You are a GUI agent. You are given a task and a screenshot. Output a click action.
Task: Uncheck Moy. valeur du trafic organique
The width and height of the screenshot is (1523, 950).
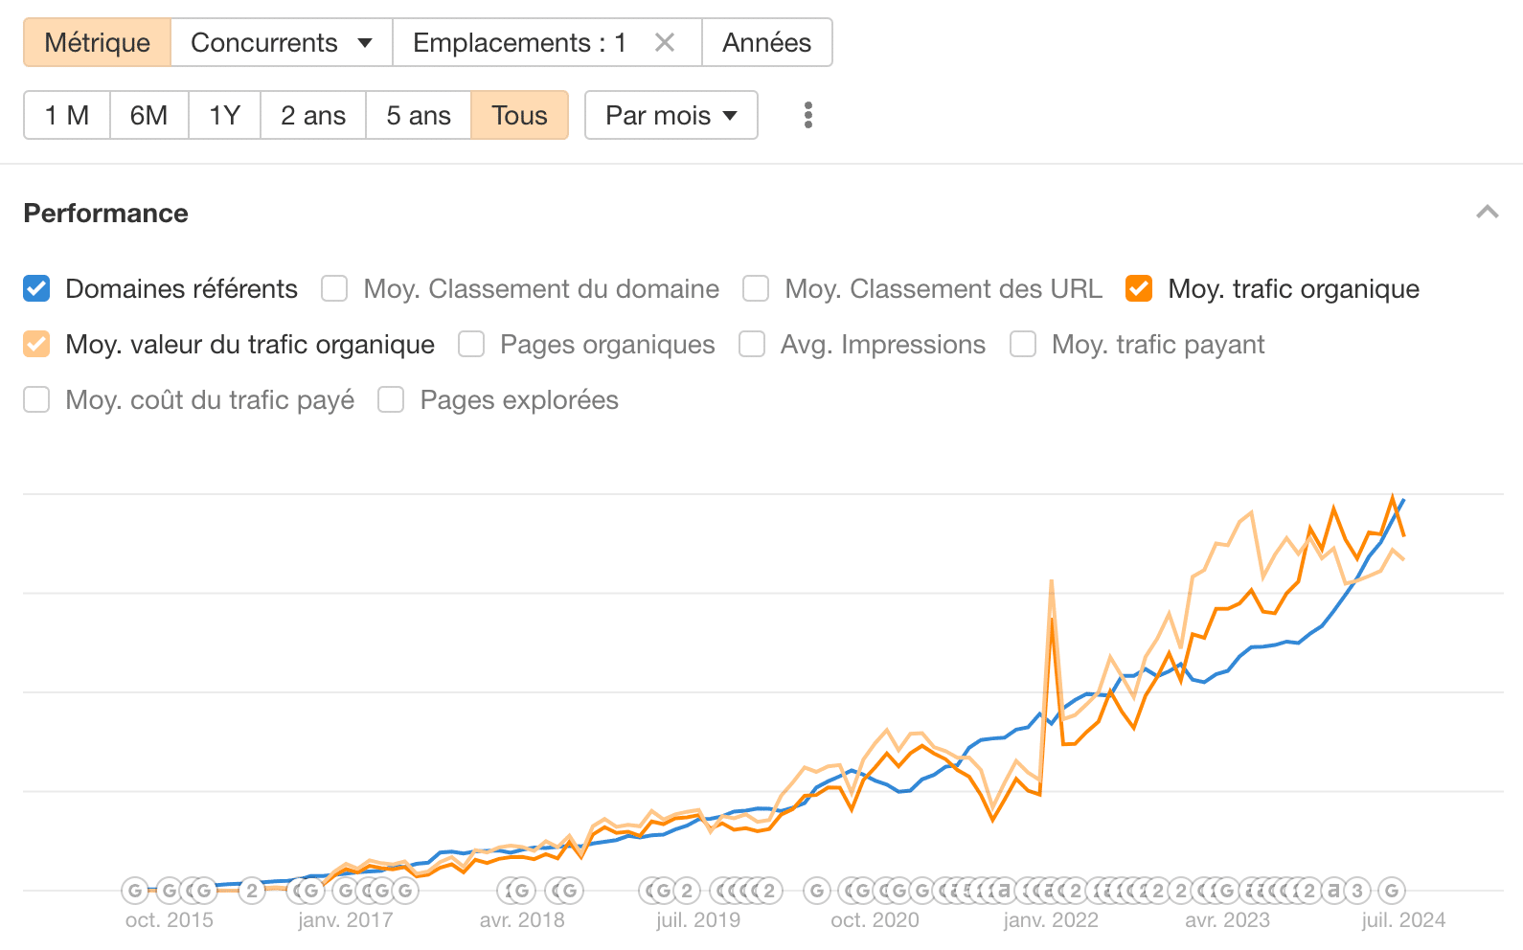[36, 344]
